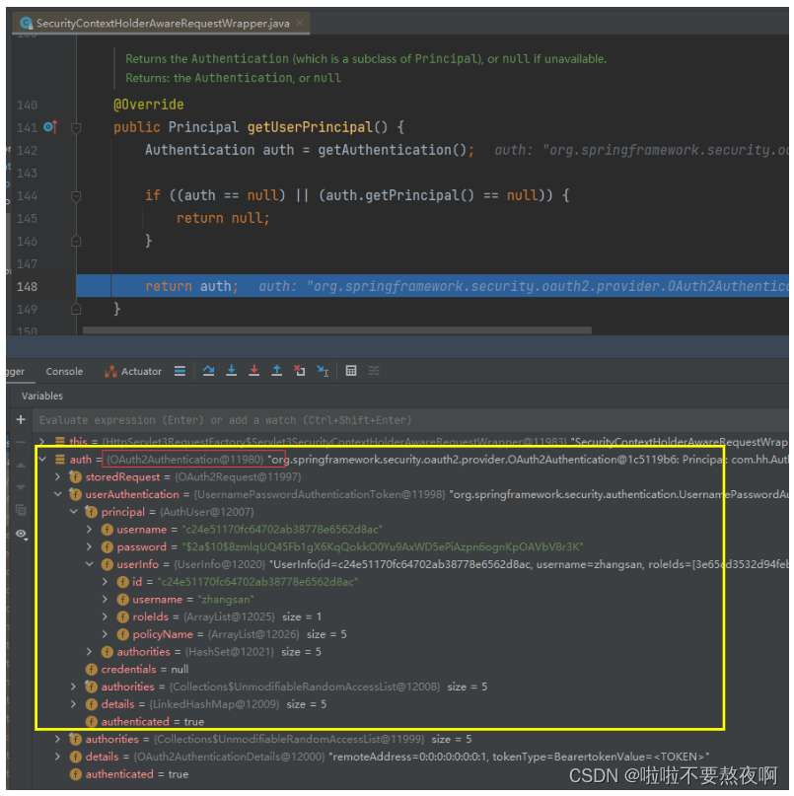Click the Step Into debugger icon
This screenshot has width=794, height=796.
tap(231, 371)
